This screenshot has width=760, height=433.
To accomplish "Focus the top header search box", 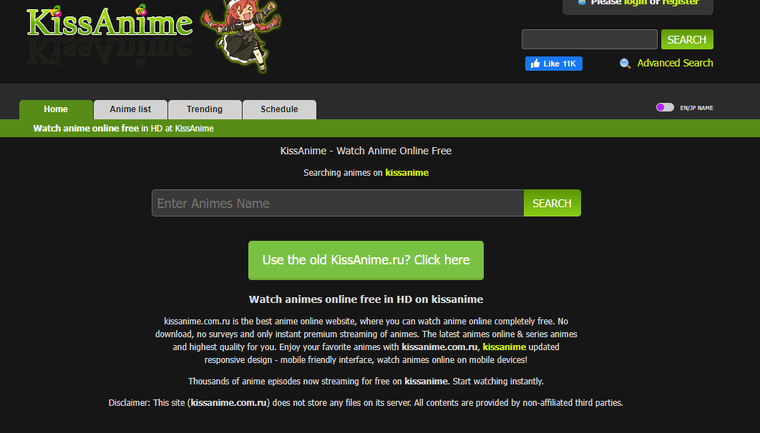I will tap(590, 40).
